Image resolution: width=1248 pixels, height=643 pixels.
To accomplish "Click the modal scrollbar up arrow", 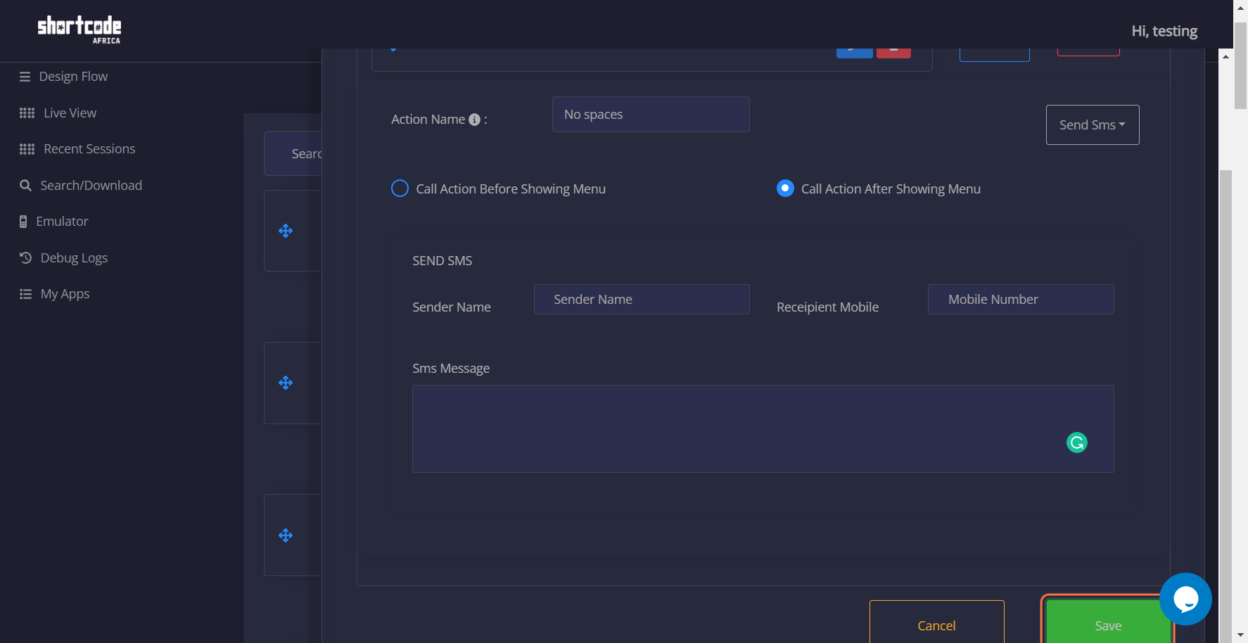I will [x=1225, y=56].
